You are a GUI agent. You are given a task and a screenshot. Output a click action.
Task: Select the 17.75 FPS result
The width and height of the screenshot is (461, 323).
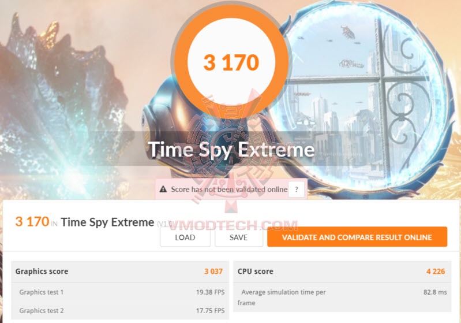point(210,311)
